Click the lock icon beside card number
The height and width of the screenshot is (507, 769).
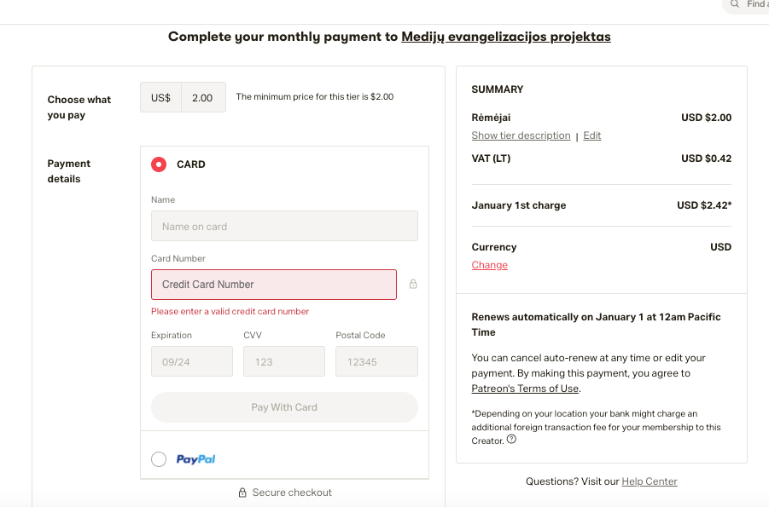[413, 284]
